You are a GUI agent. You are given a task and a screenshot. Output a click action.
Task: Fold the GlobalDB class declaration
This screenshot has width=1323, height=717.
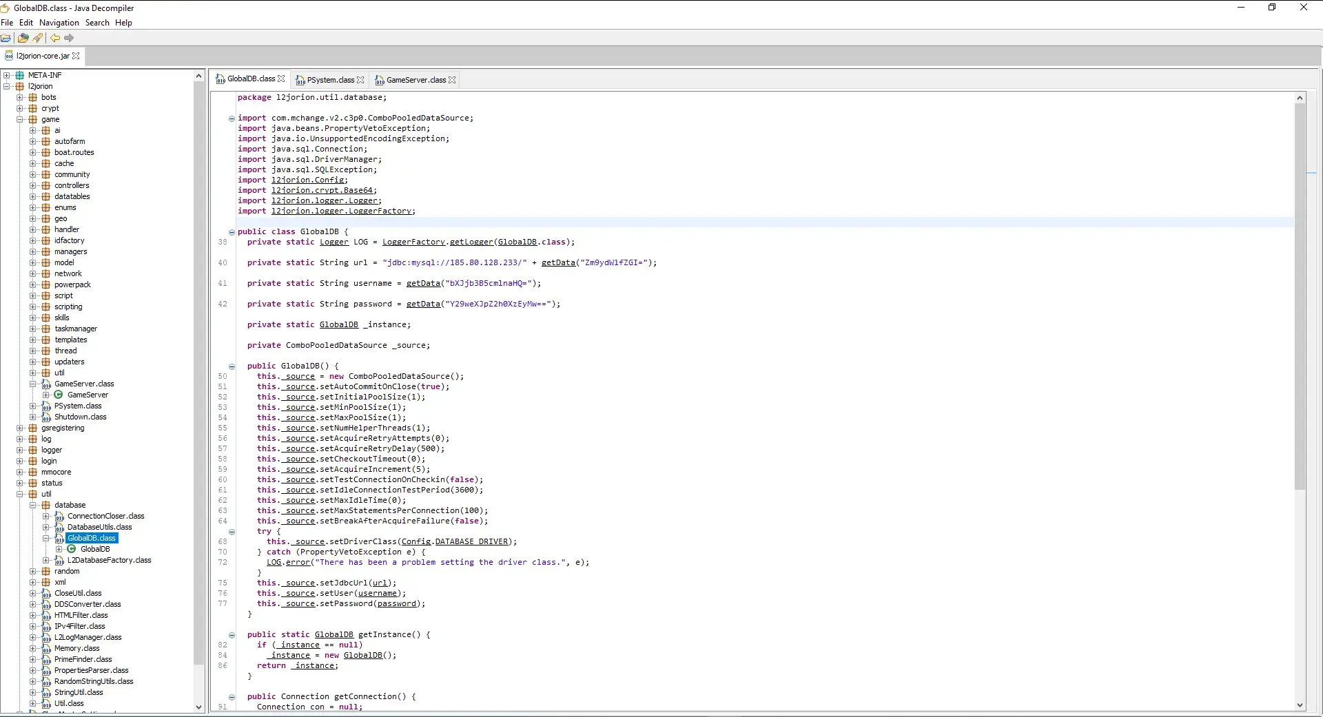[x=232, y=232]
